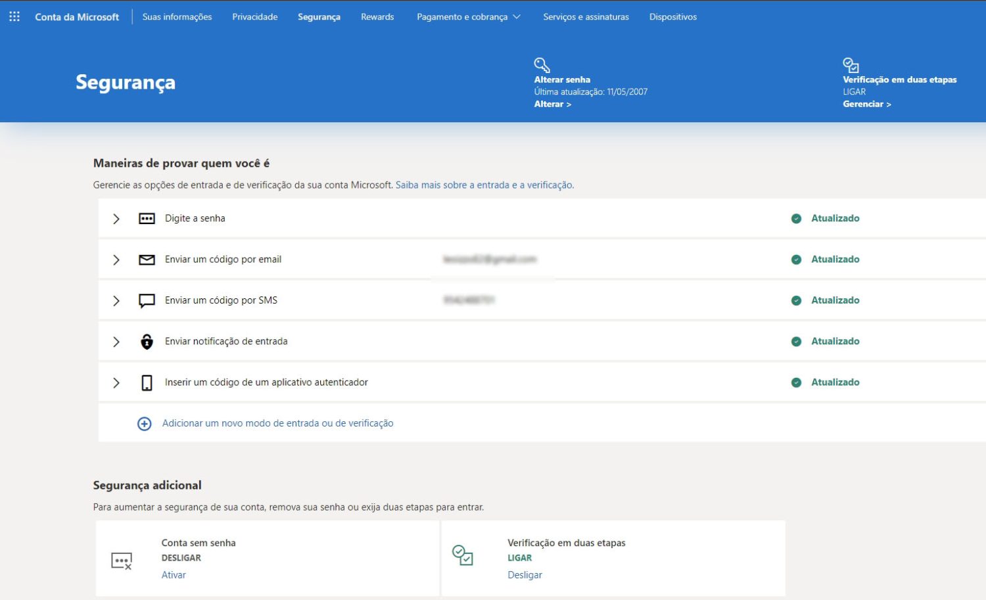Click the green check in SMS code row
Viewport: 986px width, 600px height.
796,300
